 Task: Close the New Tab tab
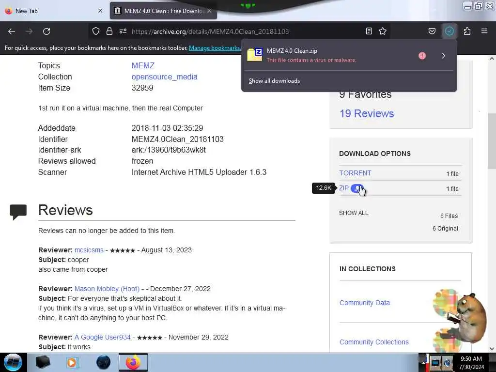point(100,11)
